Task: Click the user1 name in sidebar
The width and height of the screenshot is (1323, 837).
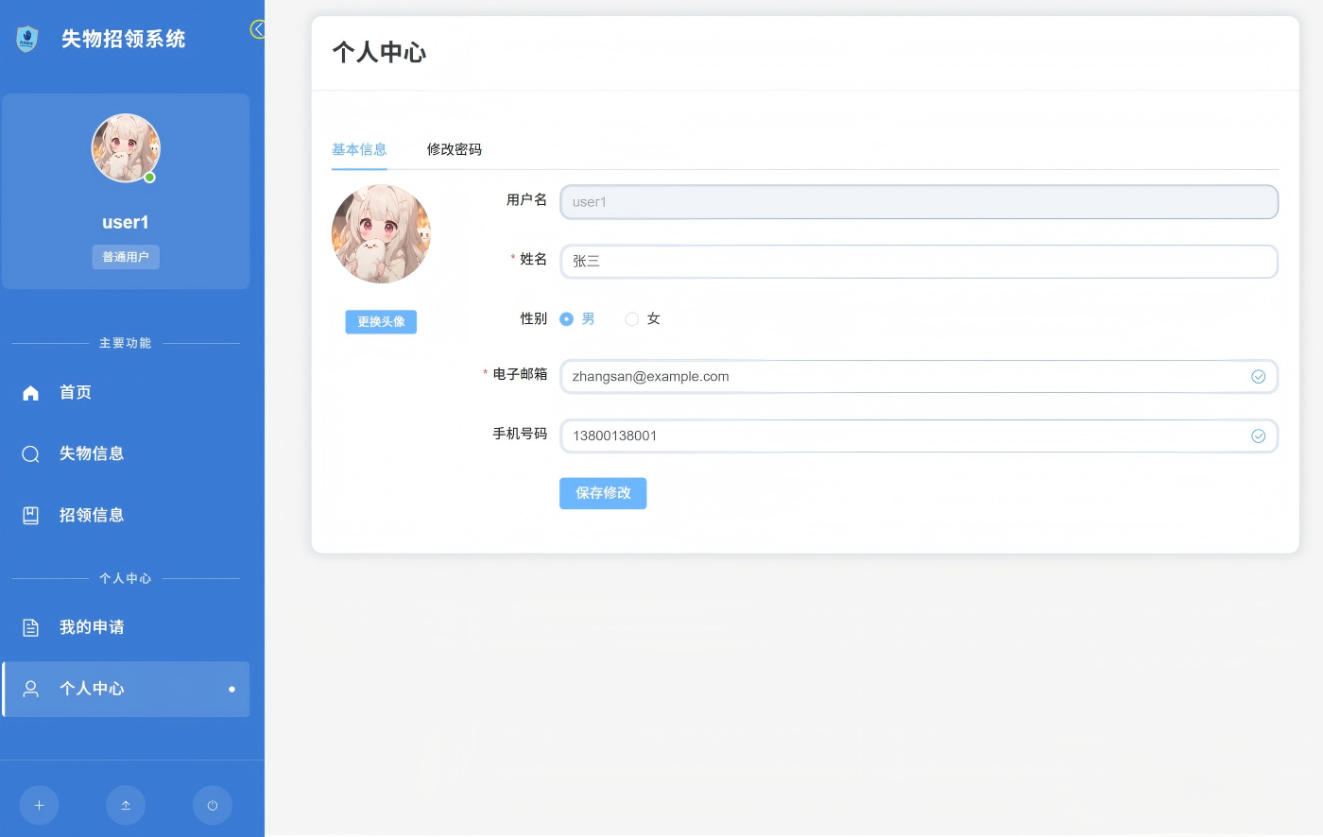Action: coord(126,223)
